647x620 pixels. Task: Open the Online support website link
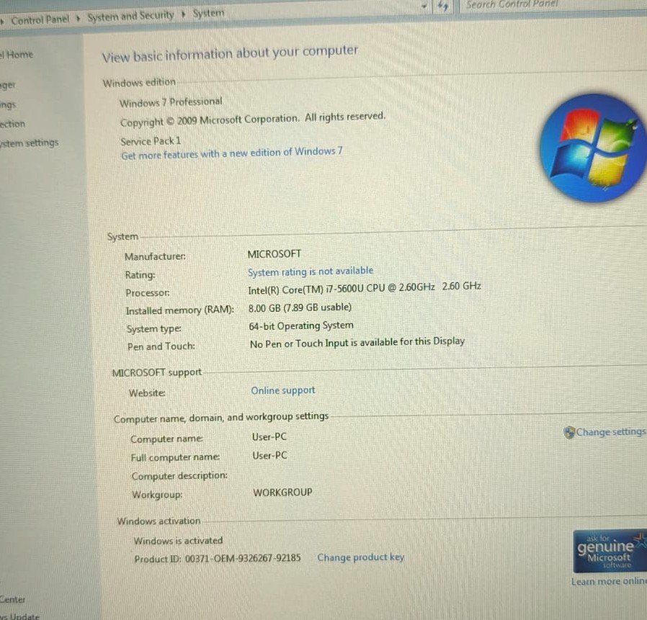pyautogui.click(x=283, y=390)
